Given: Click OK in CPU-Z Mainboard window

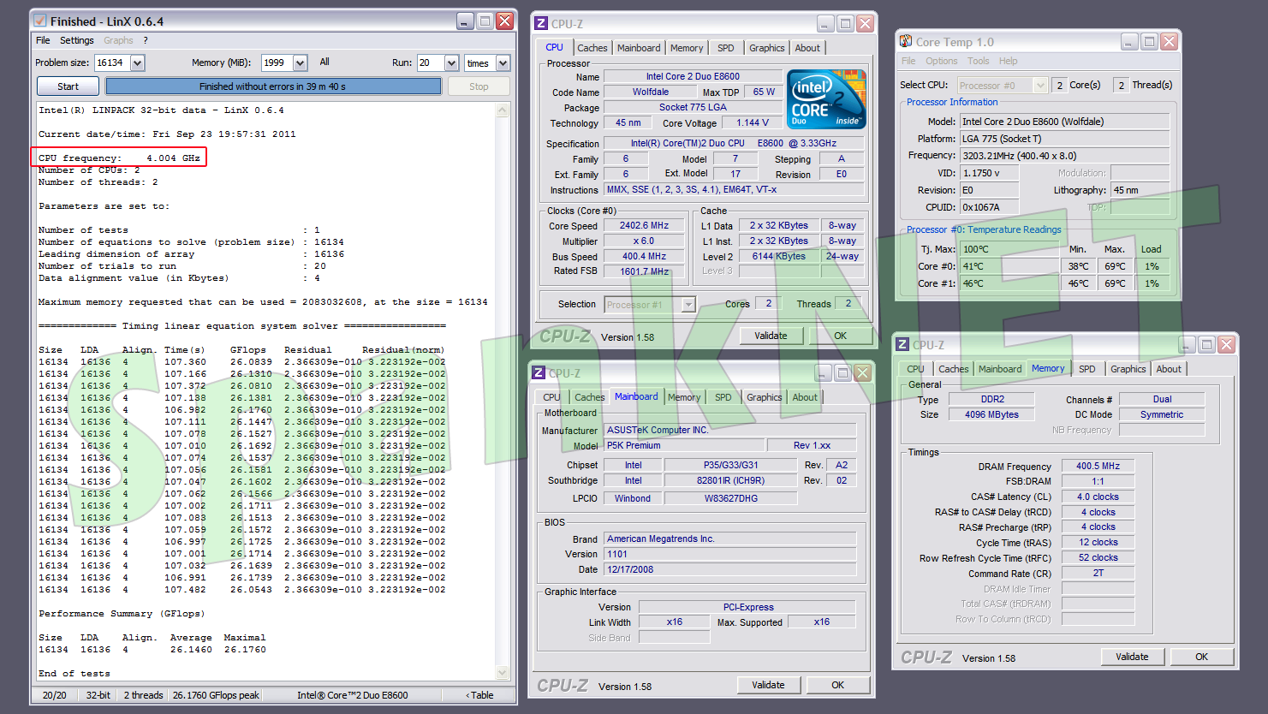Looking at the screenshot, I should pyautogui.click(x=837, y=685).
